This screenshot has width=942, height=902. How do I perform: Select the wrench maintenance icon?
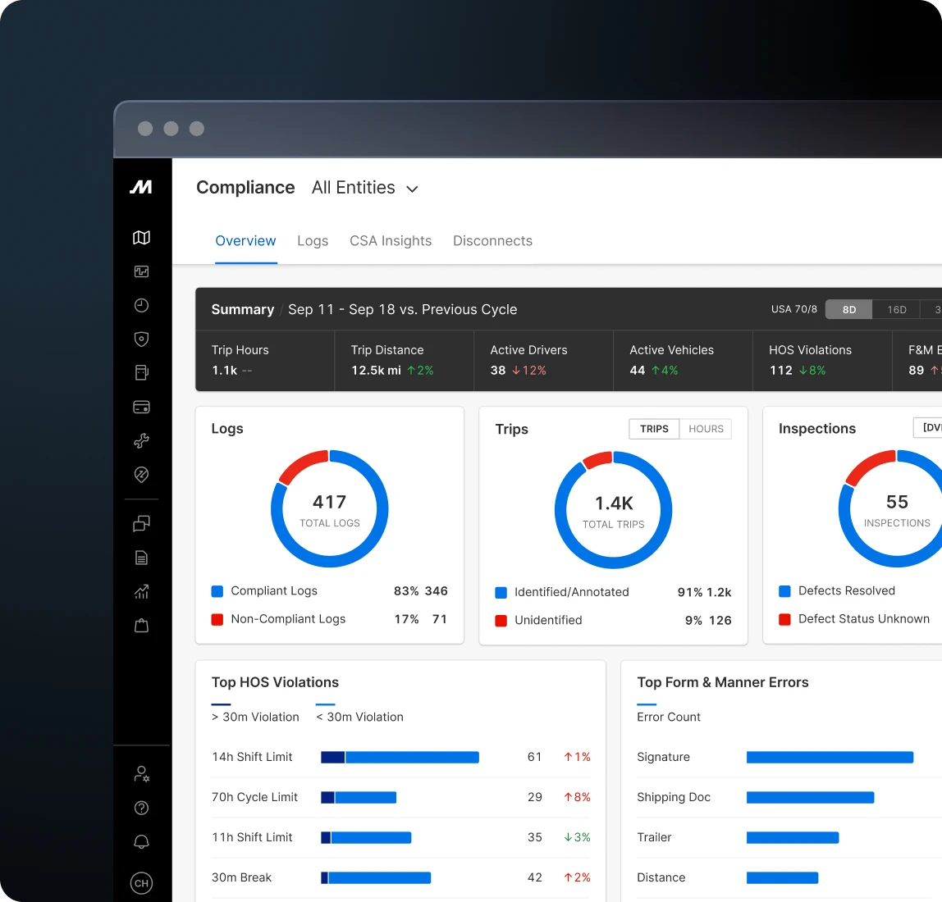(141, 441)
